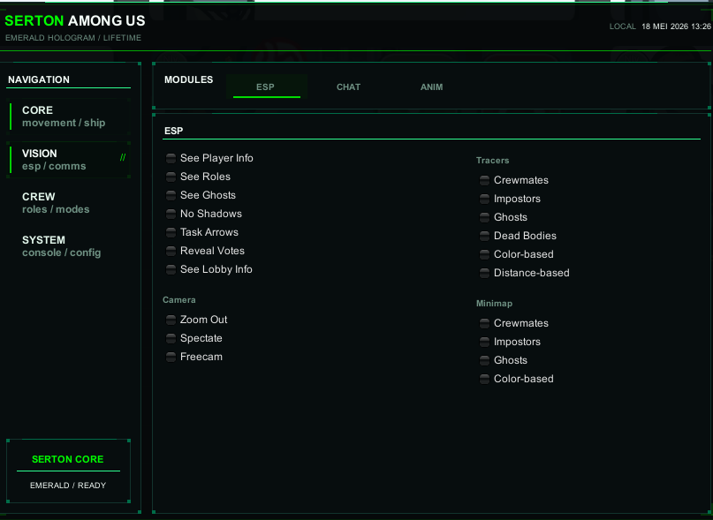Toggle Minimap Impostors checkbox

[485, 343]
